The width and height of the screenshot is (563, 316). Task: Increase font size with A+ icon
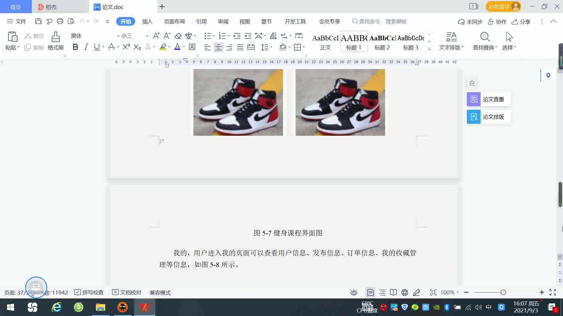[156, 36]
